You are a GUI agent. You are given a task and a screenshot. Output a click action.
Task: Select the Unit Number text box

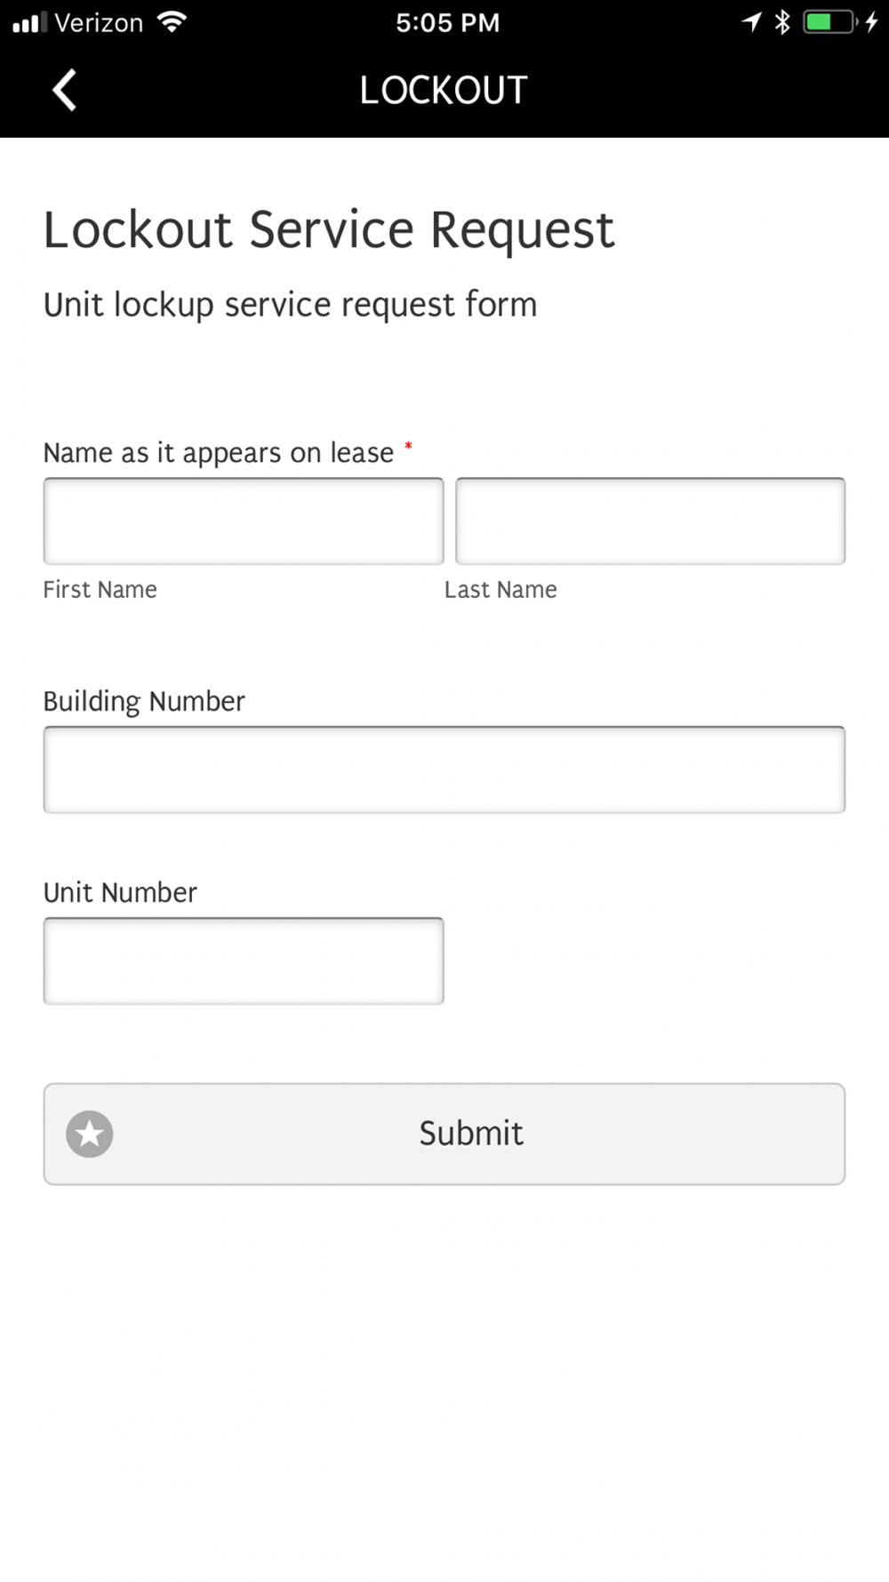pos(244,961)
